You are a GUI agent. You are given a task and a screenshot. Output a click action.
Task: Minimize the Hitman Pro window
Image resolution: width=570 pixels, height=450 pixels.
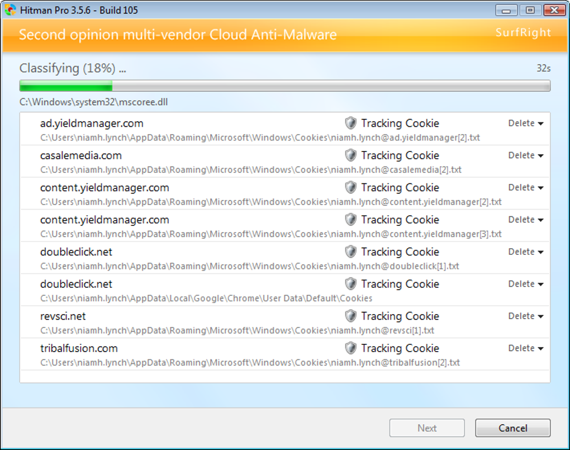(x=506, y=10)
